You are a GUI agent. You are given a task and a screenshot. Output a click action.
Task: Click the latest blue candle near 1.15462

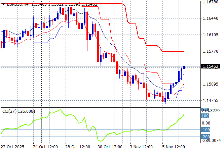pos(184,67)
